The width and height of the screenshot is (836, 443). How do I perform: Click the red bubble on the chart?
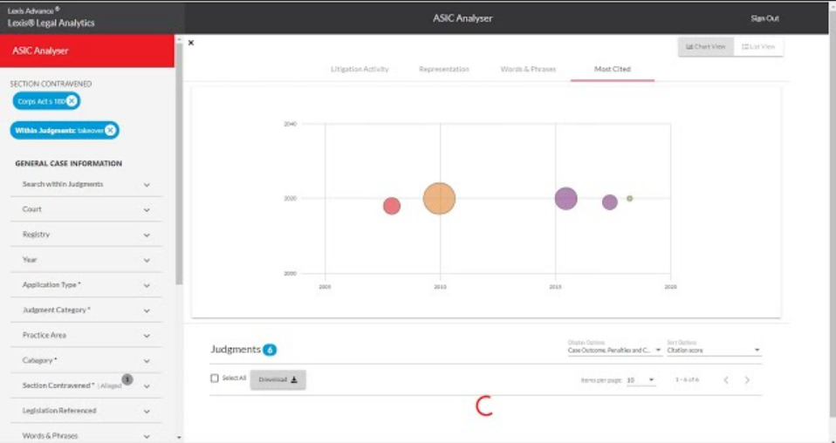(x=391, y=206)
